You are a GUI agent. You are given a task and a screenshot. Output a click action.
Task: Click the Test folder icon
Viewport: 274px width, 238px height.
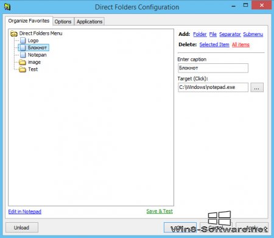coord(23,69)
